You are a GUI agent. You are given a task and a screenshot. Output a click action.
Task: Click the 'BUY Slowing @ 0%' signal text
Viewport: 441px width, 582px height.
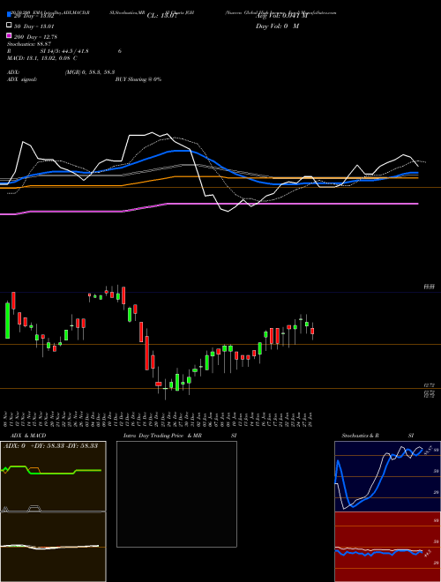click(x=138, y=79)
